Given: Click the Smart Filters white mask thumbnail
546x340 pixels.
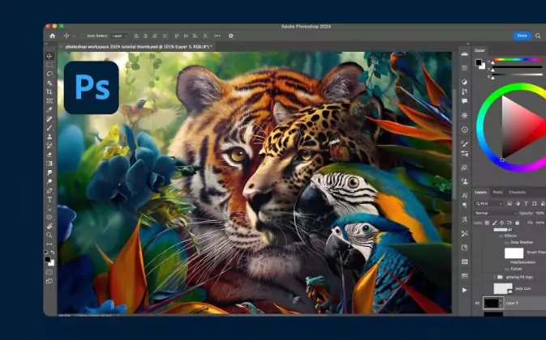Looking at the screenshot, I should 514,253.
